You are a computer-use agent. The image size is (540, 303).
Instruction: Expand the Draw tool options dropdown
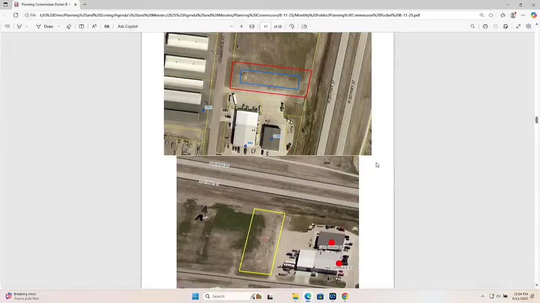tap(59, 26)
